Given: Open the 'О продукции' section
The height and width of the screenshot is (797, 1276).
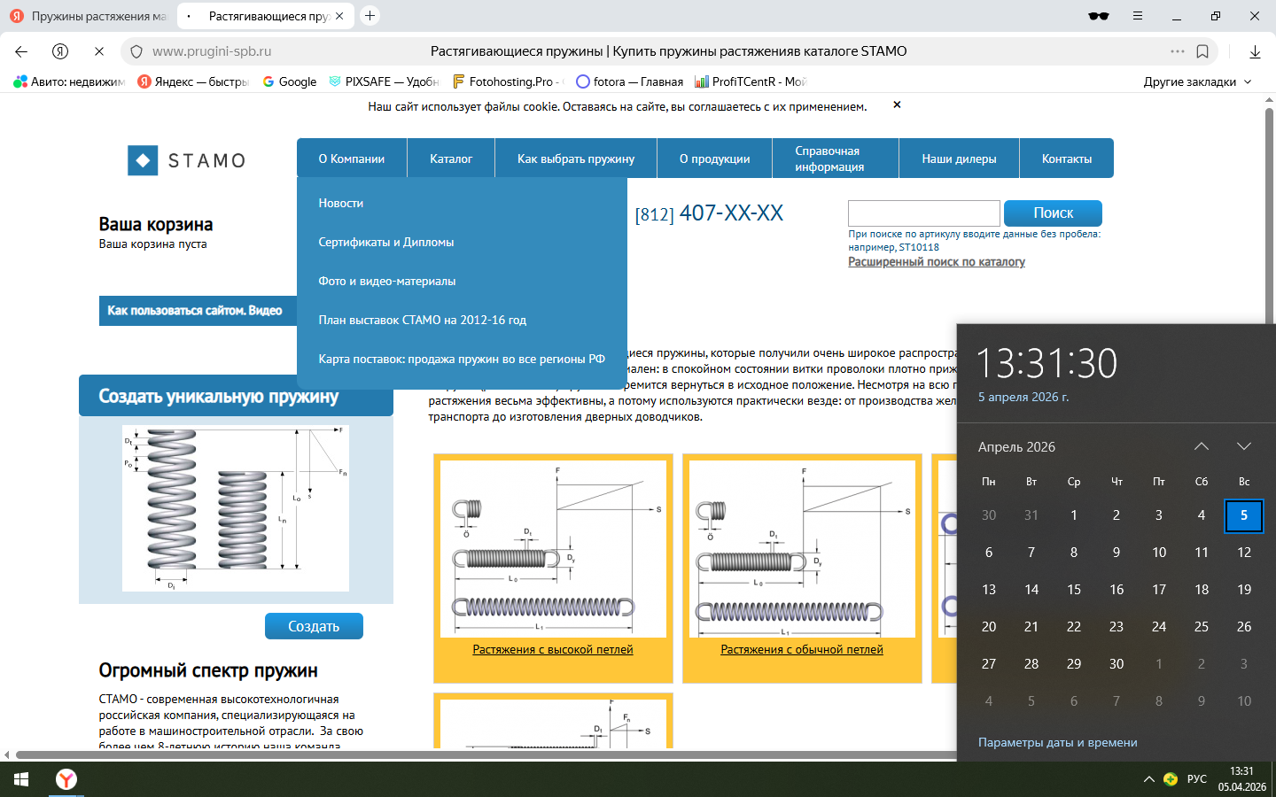Looking at the screenshot, I should [714, 159].
